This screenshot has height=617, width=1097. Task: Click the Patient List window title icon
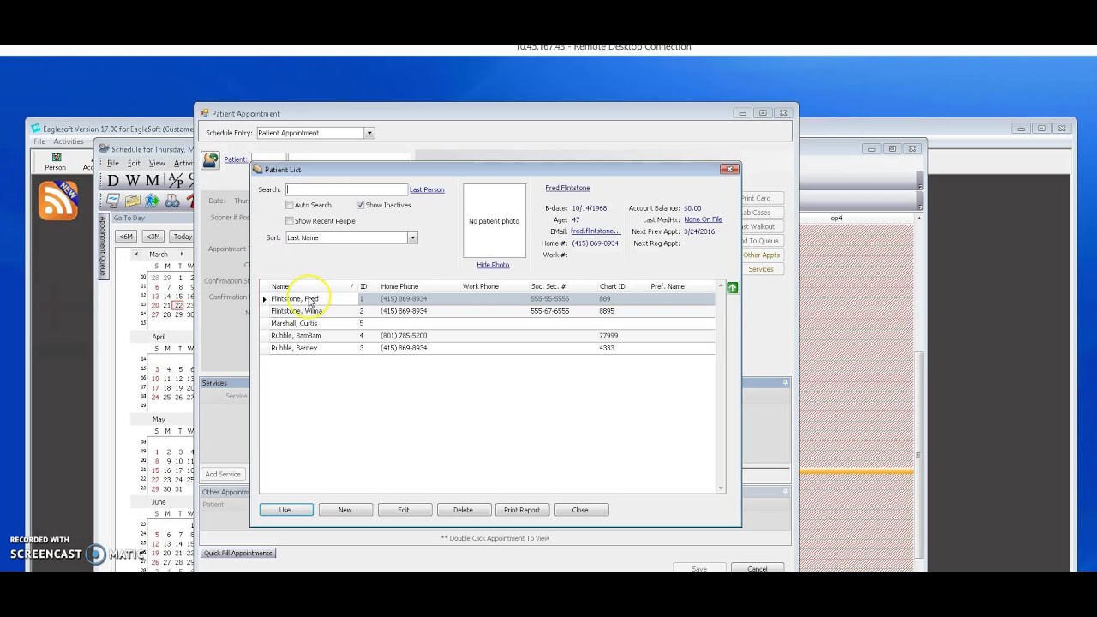point(257,170)
